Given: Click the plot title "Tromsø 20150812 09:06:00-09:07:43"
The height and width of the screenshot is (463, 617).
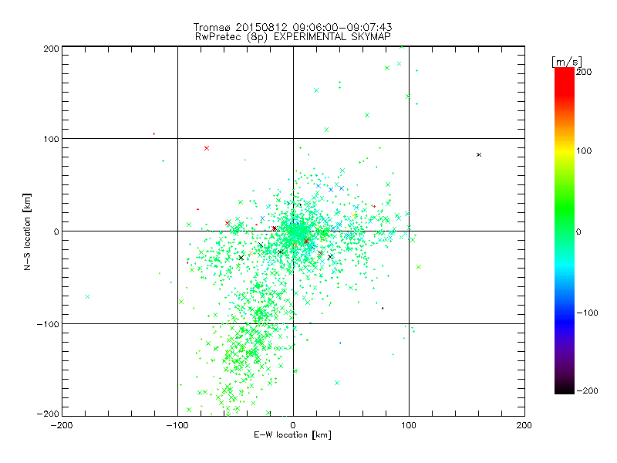Looking at the screenshot, I should (x=292, y=27).
